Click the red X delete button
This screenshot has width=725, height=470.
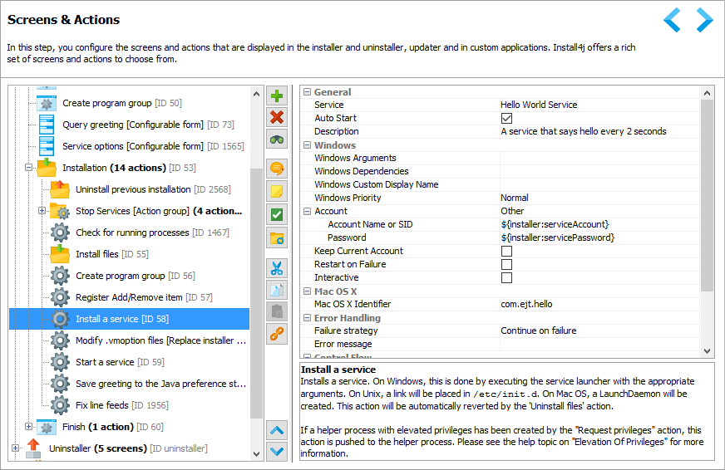[277, 117]
